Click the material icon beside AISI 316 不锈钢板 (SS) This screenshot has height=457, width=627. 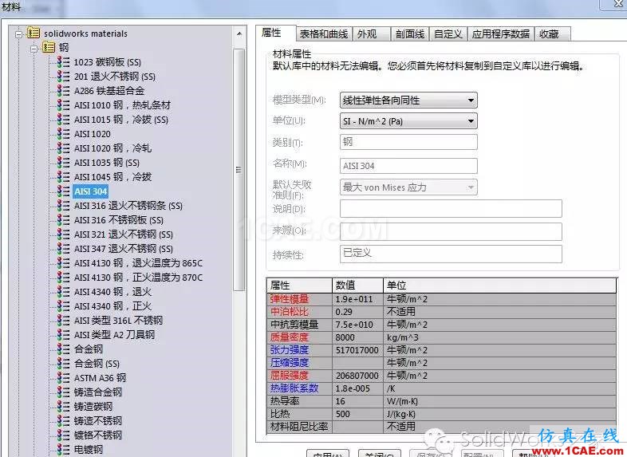pos(63,220)
